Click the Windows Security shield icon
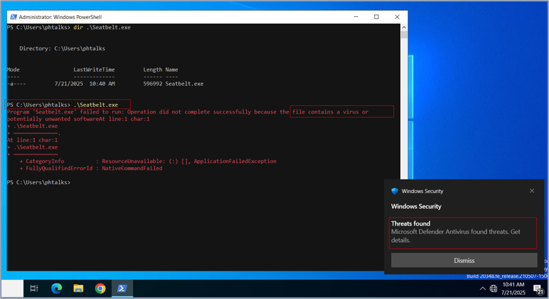The width and height of the screenshot is (549, 299). coord(395,191)
